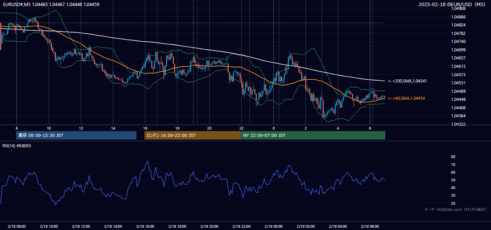Click price axis value 1.04699
The width and height of the screenshot is (491, 230).
459,50
